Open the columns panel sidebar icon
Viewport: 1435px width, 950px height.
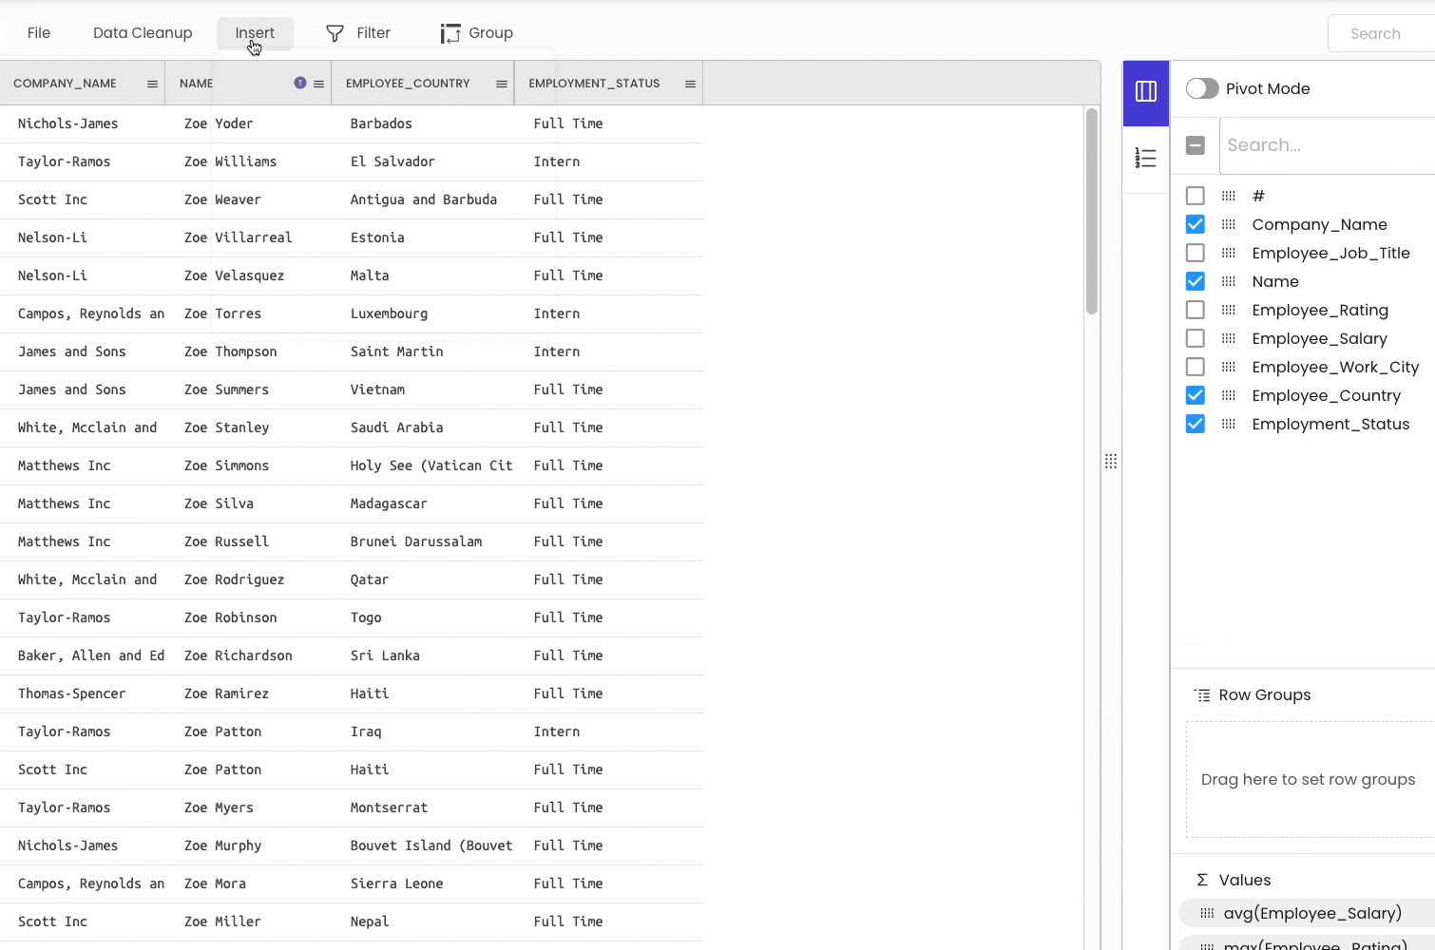click(x=1146, y=91)
